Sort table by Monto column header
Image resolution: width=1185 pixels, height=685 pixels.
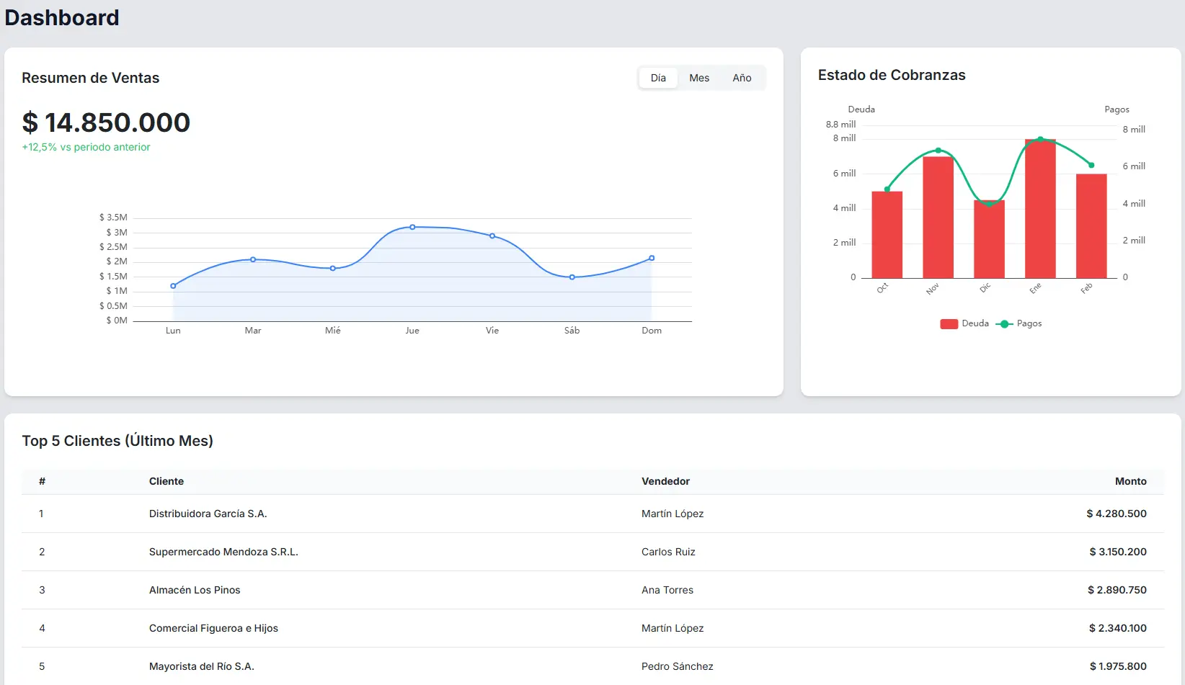tap(1130, 481)
